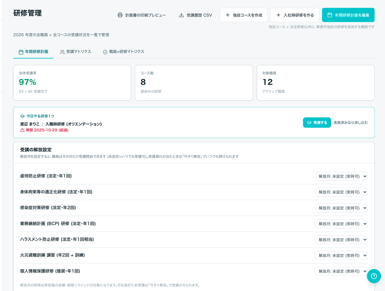The width and height of the screenshot is (385, 291).
Task: Click the 期限 2025-10-29 (超過) text
Action: pos(47,130)
